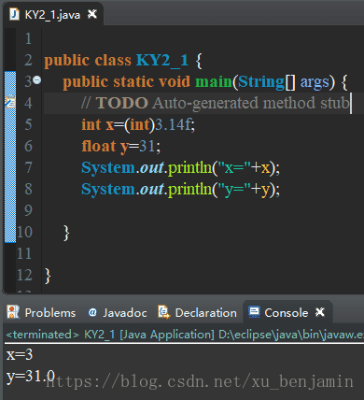The height and width of the screenshot is (400, 364).
Task: Click the terminated KY2_1 launch description
Action: coord(185,335)
